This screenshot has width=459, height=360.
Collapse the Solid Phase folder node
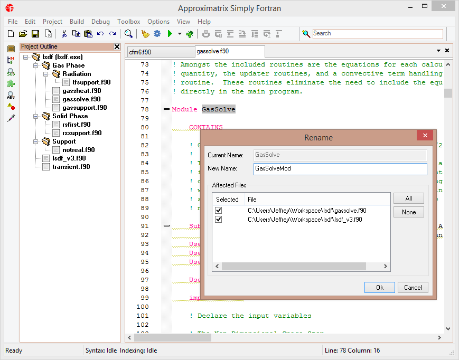[x=35, y=116]
